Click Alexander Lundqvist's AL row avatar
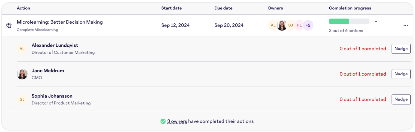The width and height of the screenshot is (415, 132). coord(22,49)
